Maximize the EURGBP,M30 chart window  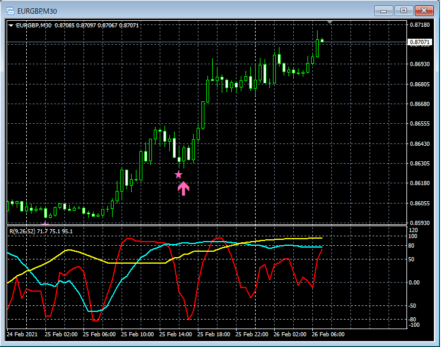[403, 11]
